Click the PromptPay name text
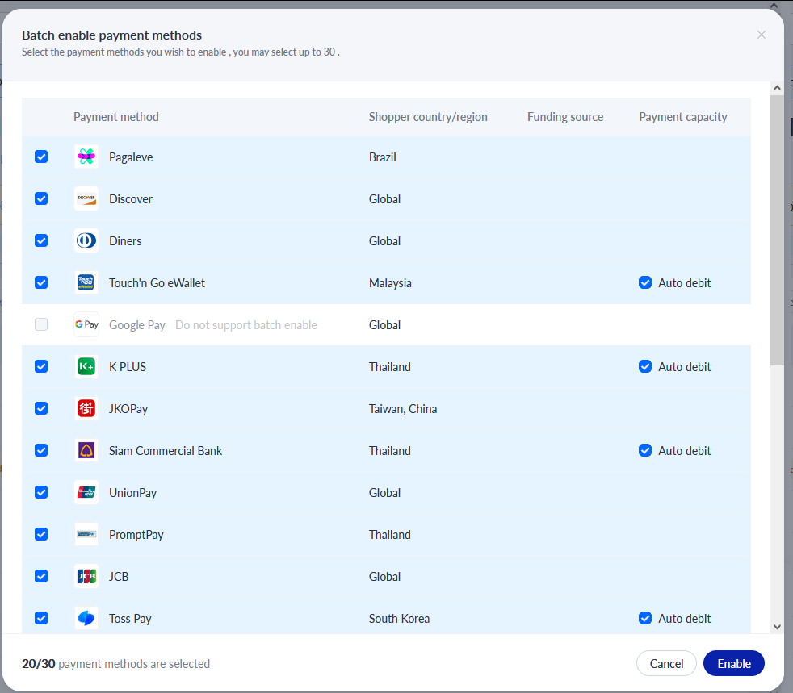The height and width of the screenshot is (693, 793). (136, 534)
